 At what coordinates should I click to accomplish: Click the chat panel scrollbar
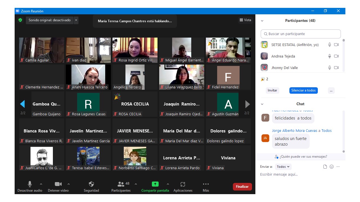tap(343, 132)
